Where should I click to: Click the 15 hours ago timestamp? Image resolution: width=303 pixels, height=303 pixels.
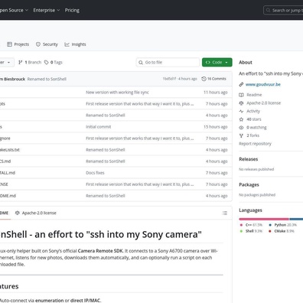click(216, 127)
